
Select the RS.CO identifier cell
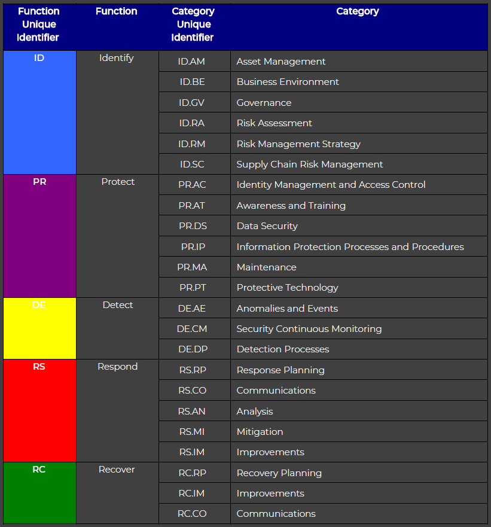pos(194,390)
